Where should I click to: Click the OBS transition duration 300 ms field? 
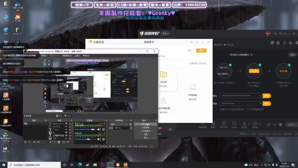[x=122, y=128]
